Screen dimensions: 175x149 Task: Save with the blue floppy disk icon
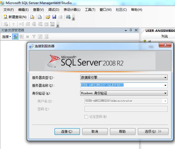[x=54, y=17]
